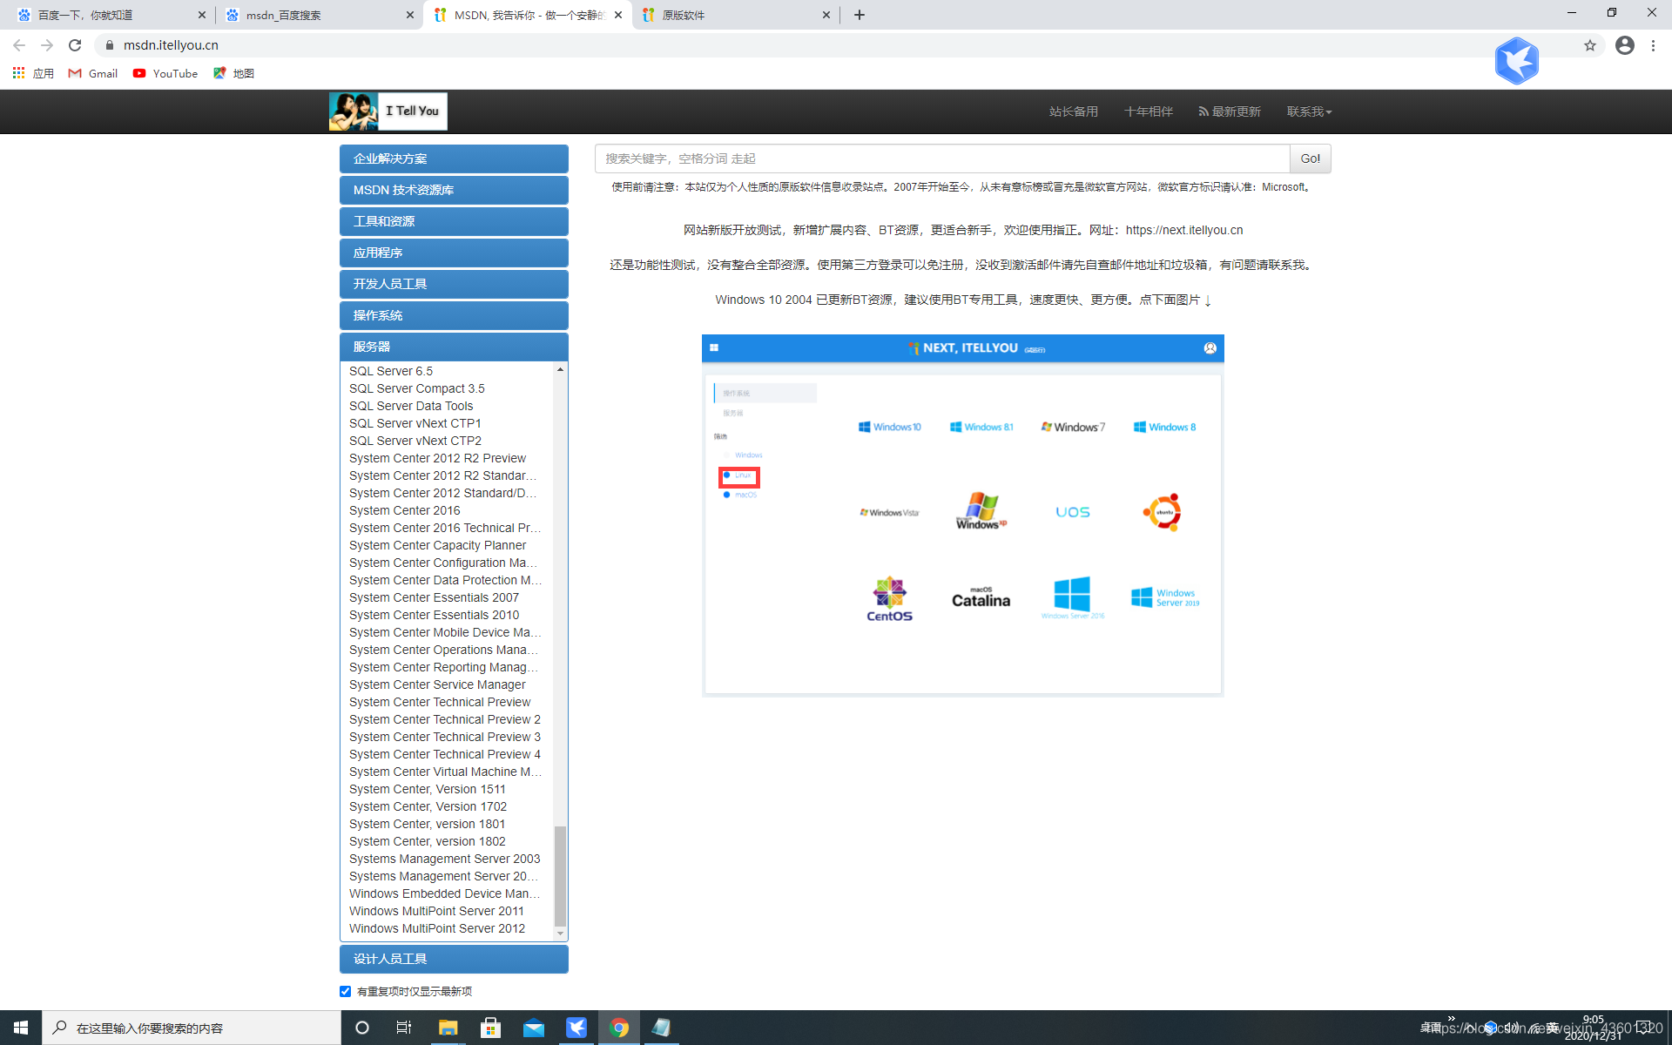Open the Windows Start menu
1672x1045 pixels.
(21, 1028)
